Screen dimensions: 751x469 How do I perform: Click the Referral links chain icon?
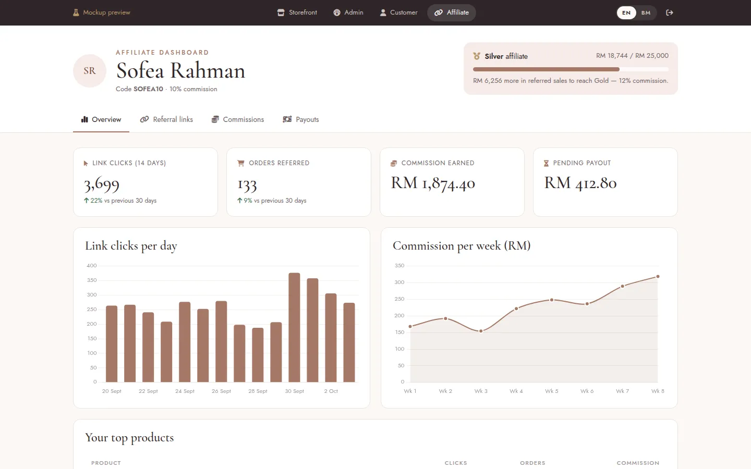144,119
